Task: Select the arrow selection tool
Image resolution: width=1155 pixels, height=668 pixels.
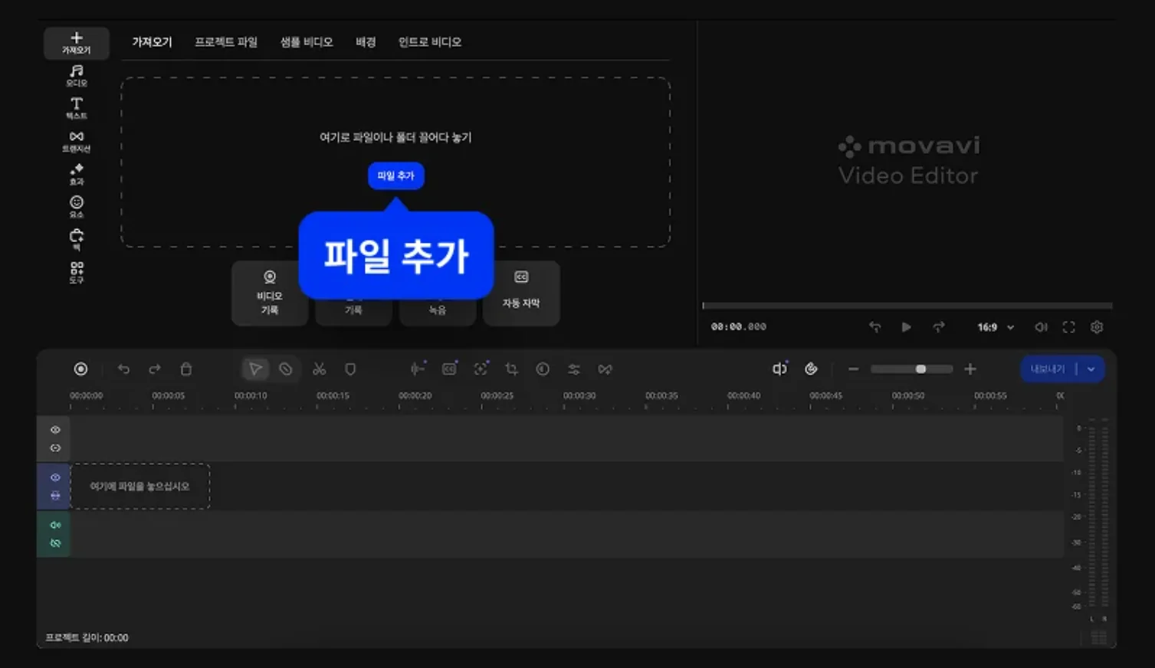Action: [255, 369]
